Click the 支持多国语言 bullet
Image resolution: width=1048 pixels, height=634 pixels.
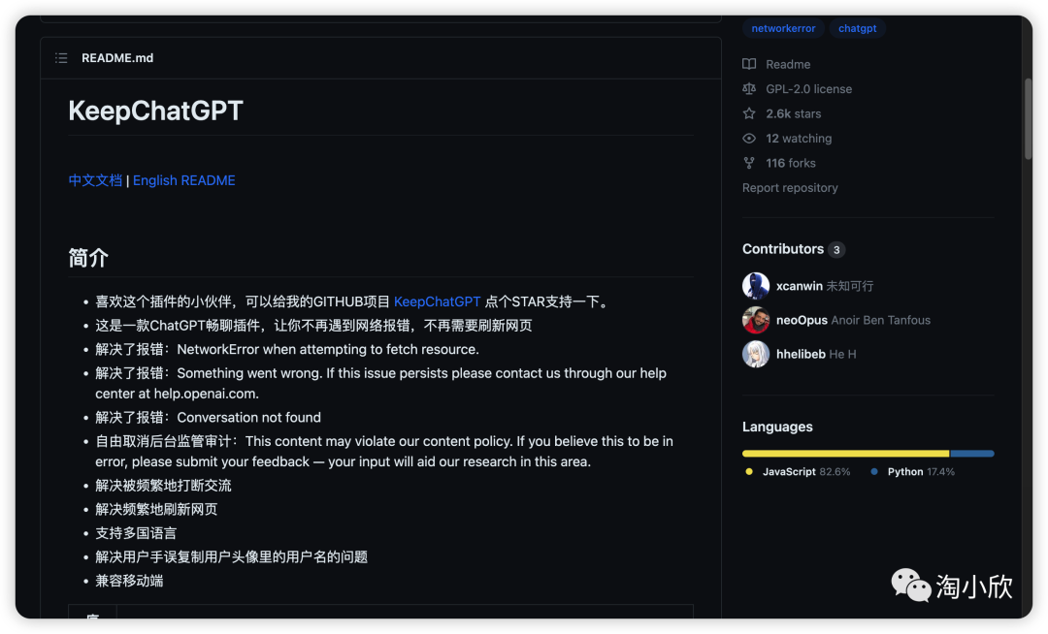136,533
